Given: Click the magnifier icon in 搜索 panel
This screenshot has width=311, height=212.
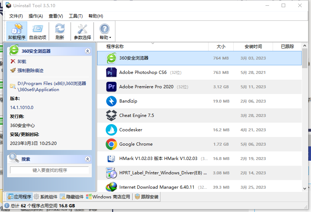Looking at the screenshot, I should (14, 158).
